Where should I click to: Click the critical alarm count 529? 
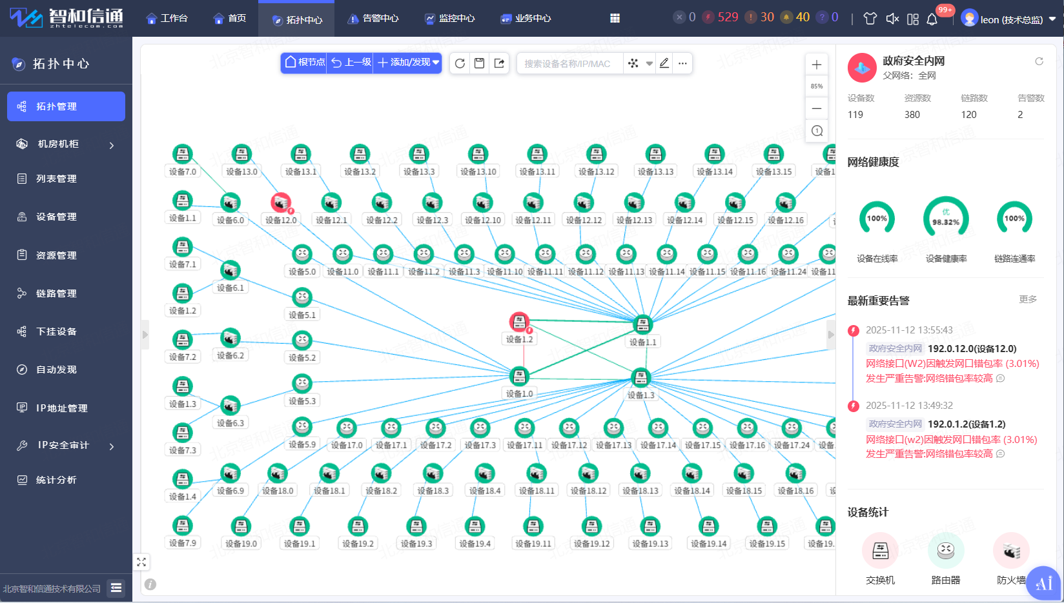(721, 17)
